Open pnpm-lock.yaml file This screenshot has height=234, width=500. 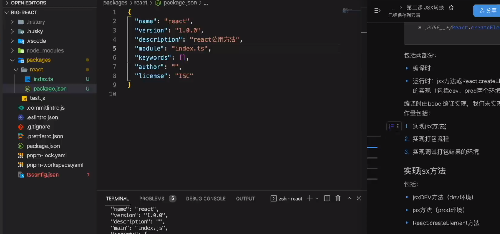tap(47, 156)
